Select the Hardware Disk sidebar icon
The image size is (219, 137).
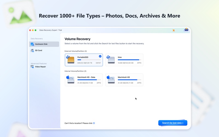coord(32,44)
